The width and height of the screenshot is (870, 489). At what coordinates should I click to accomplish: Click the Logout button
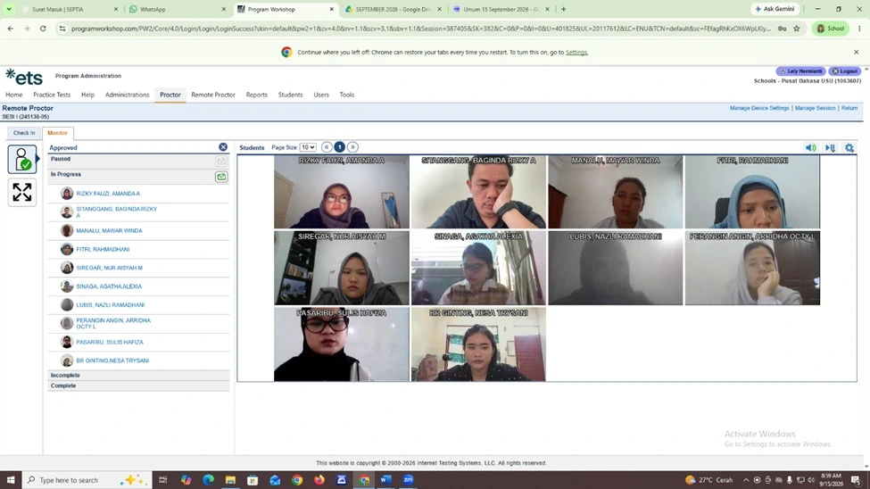(x=844, y=71)
